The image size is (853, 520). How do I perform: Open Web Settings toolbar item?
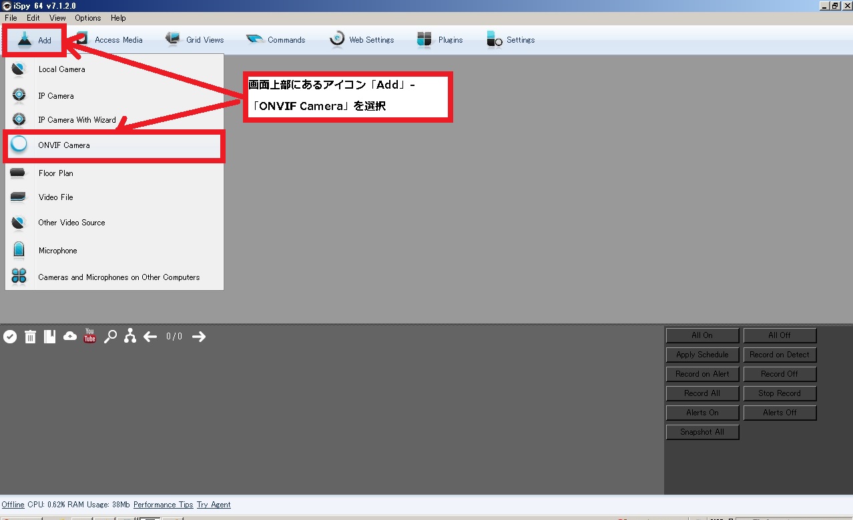[362, 40]
